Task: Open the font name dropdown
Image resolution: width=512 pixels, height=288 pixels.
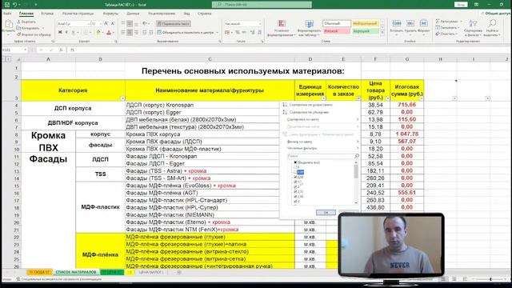Action: (89, 24)
